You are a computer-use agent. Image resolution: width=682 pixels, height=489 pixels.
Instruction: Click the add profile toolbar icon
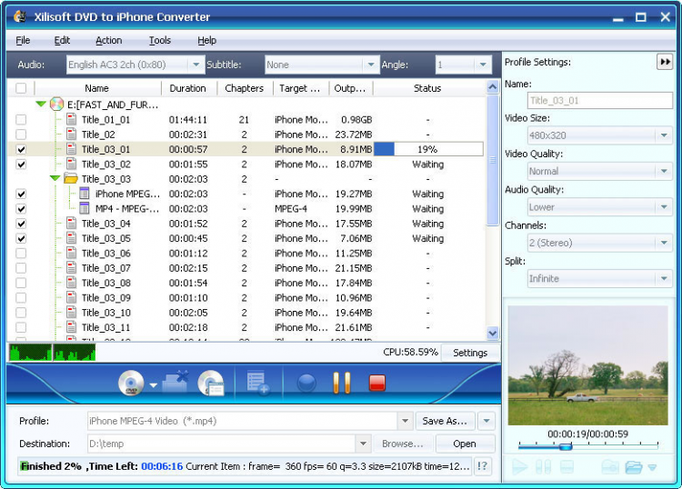pos(257,384)
